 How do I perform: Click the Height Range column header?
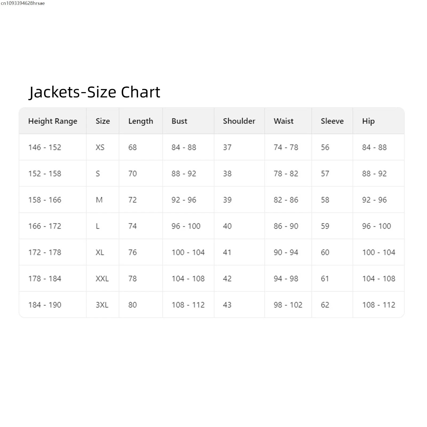pos(53,121)
